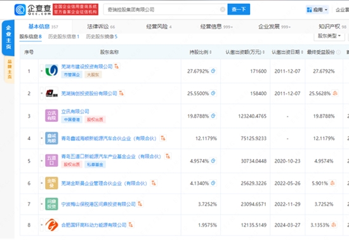
Task: Open 芜湖金斯曼企业管理合伙企业 link
Action: [x=104, y=183]
